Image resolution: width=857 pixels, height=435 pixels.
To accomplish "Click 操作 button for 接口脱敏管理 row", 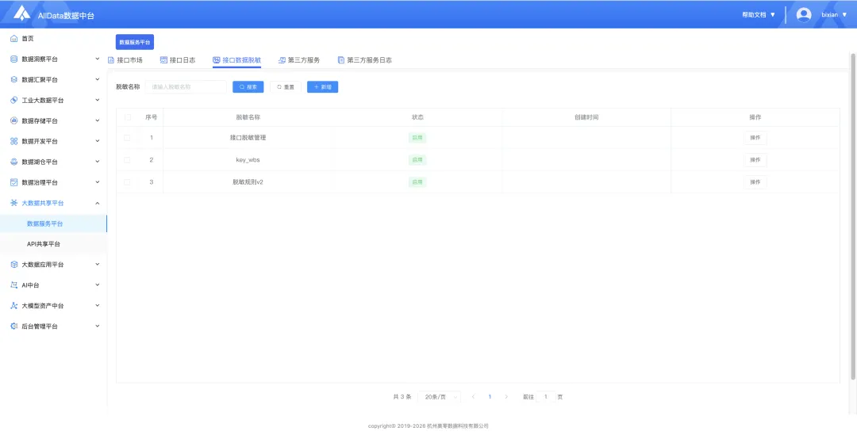I will pos(755,138).
